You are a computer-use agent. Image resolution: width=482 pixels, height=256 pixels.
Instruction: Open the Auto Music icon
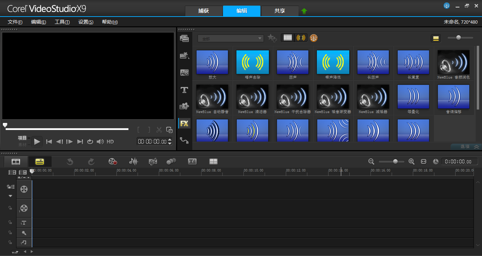[153, 162]
